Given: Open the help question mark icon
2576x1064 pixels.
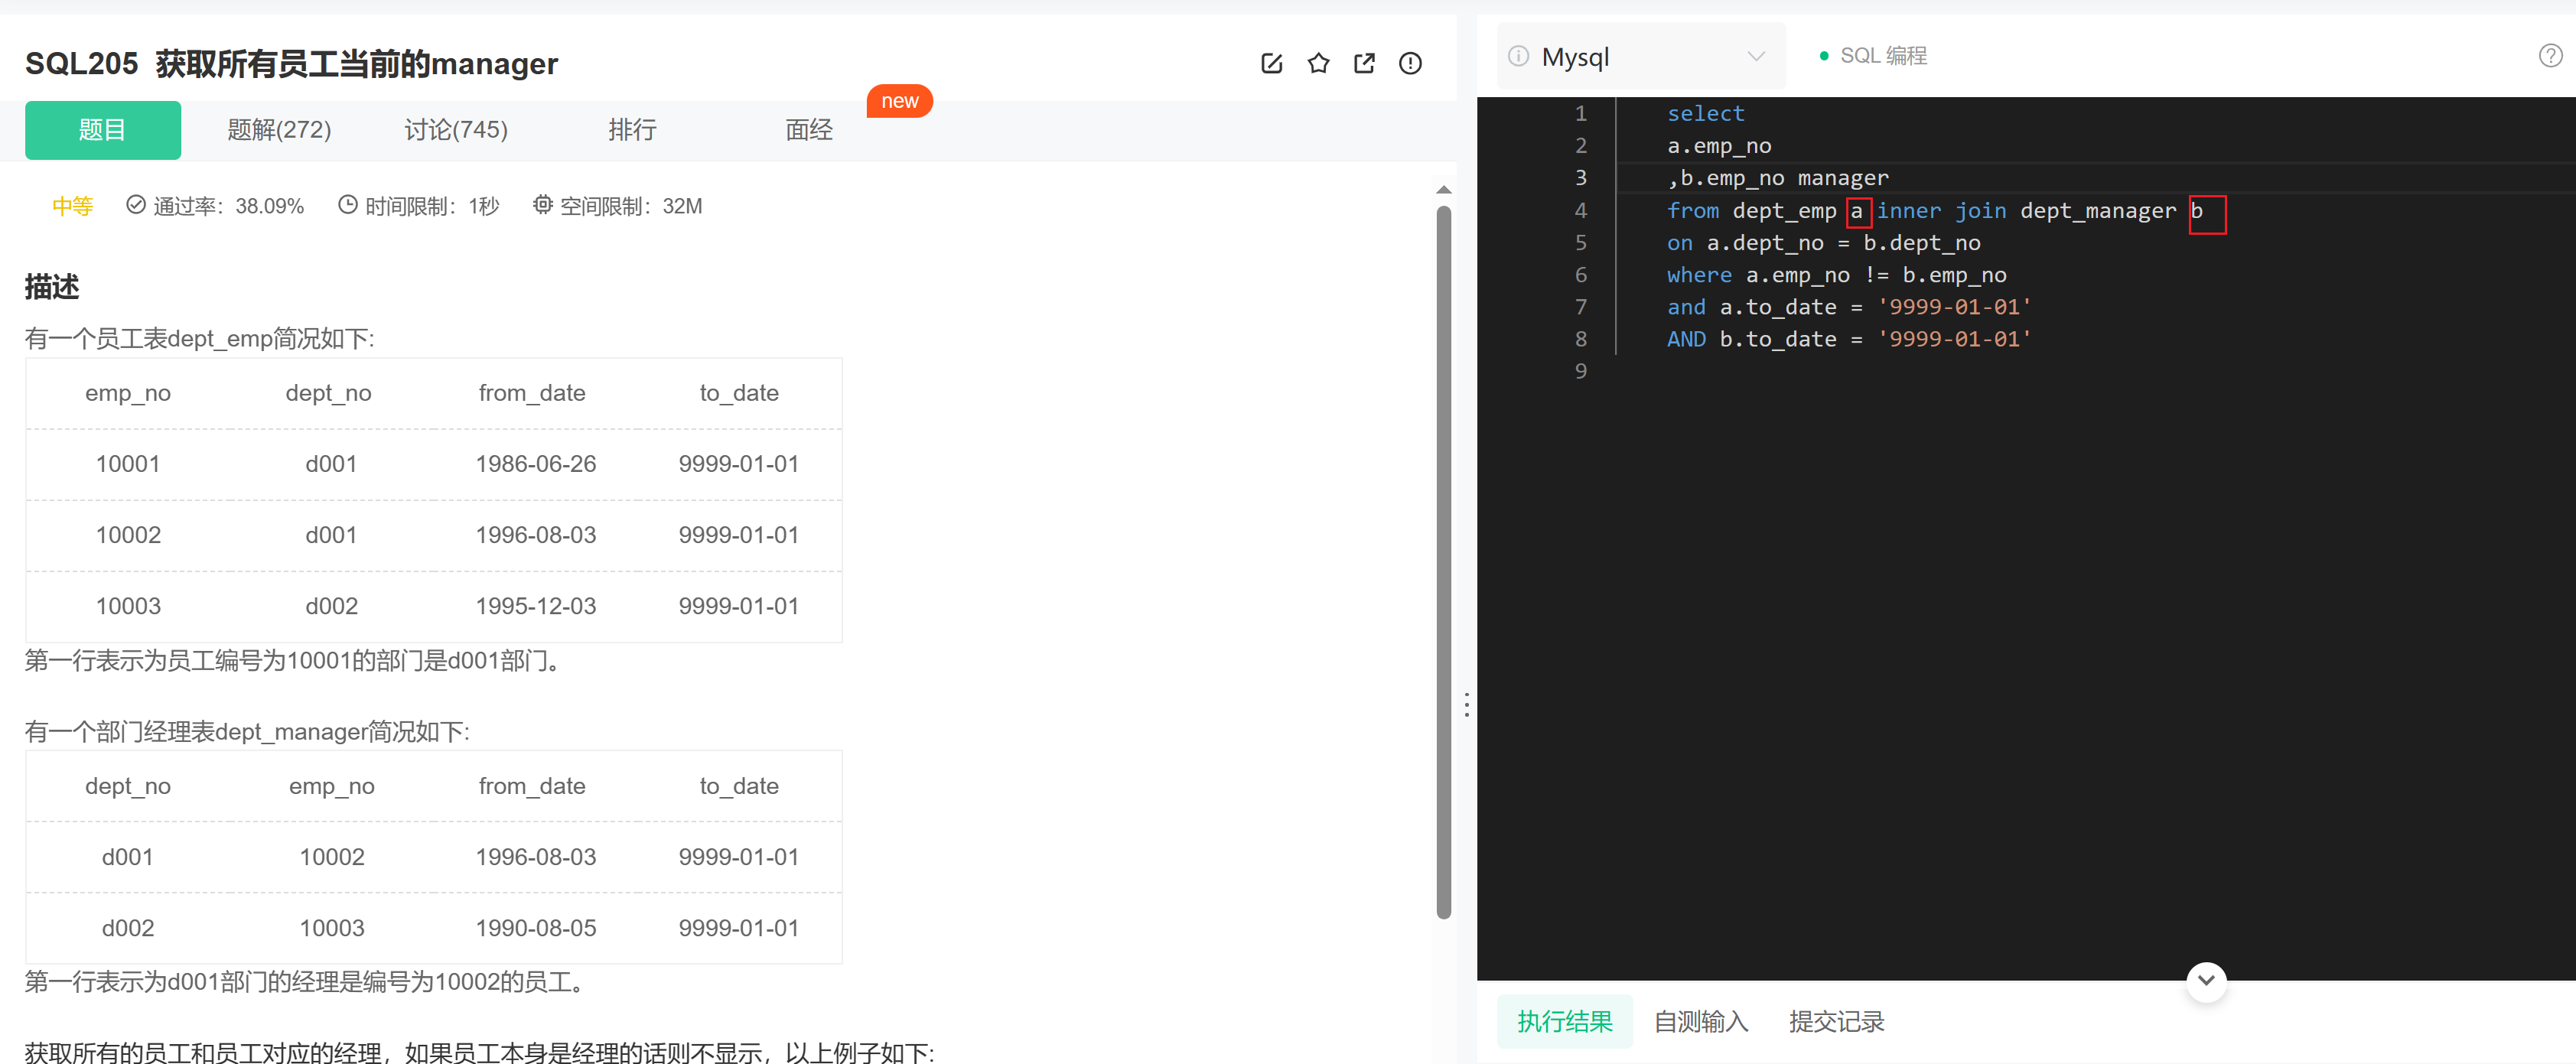Looking at the screenshot, I should click(x=2550, y=56).
